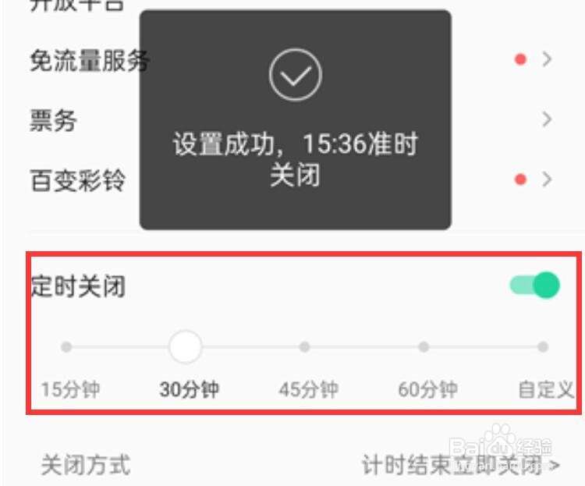Viewport: 585px width, 486px height.
Task: Tap the 定时关闭 title text
Action: click(78, 286)
